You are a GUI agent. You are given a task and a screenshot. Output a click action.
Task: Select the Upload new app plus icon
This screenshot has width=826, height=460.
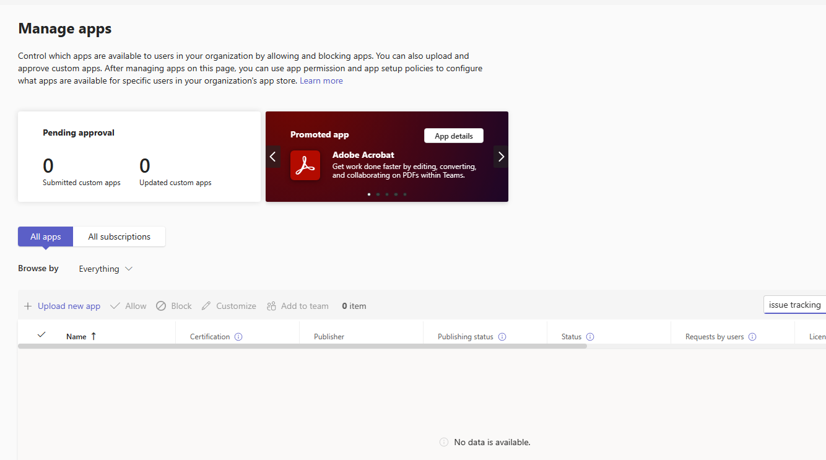(x=28, y=306)
